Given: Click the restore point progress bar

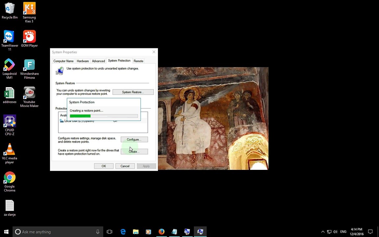Looking at the screenshot, I should (x=104, y=116).
